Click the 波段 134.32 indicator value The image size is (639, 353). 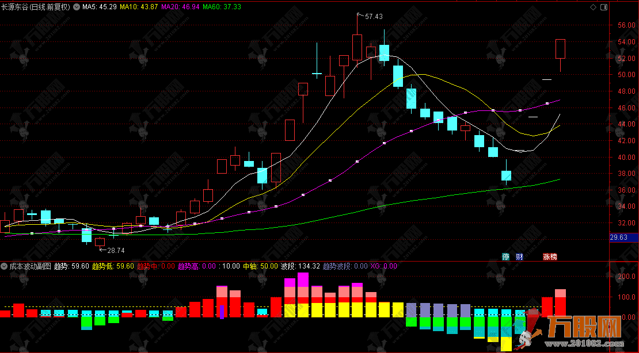point(299,266)
